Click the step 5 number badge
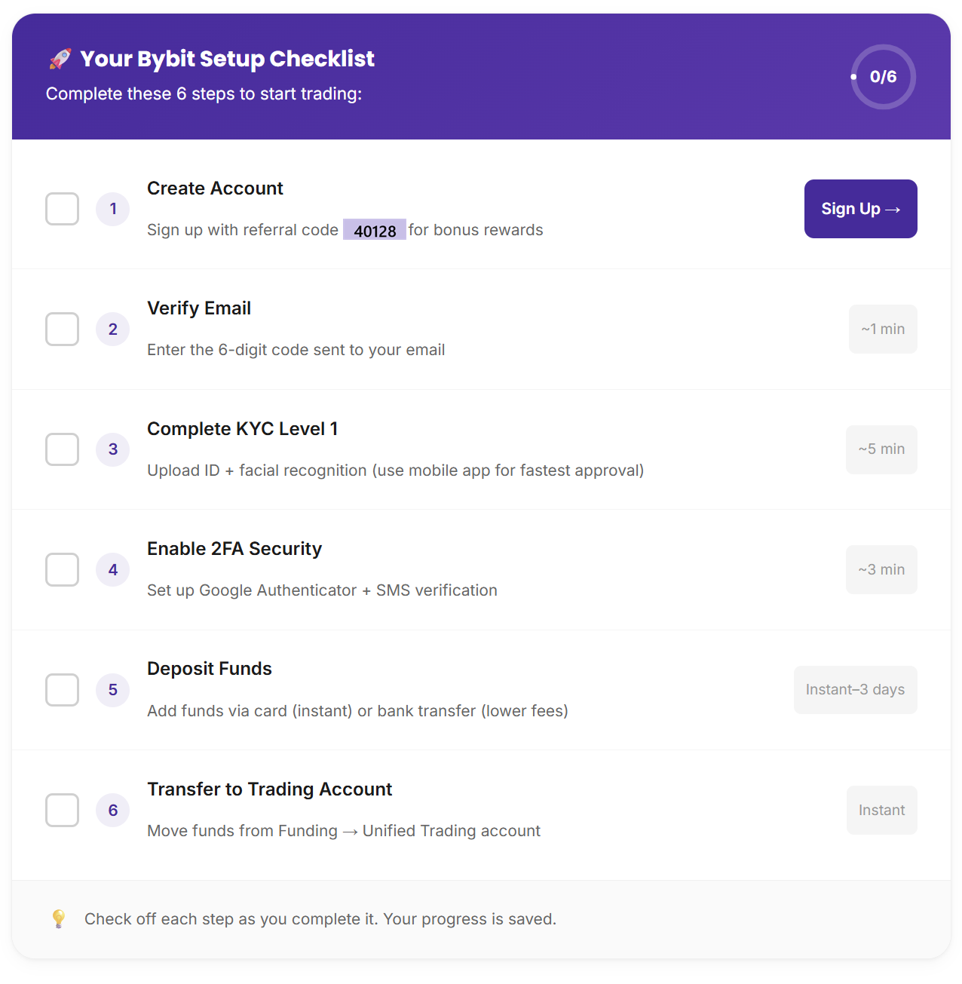The width and height of the screenshot is (962, 984). [113, 690]
